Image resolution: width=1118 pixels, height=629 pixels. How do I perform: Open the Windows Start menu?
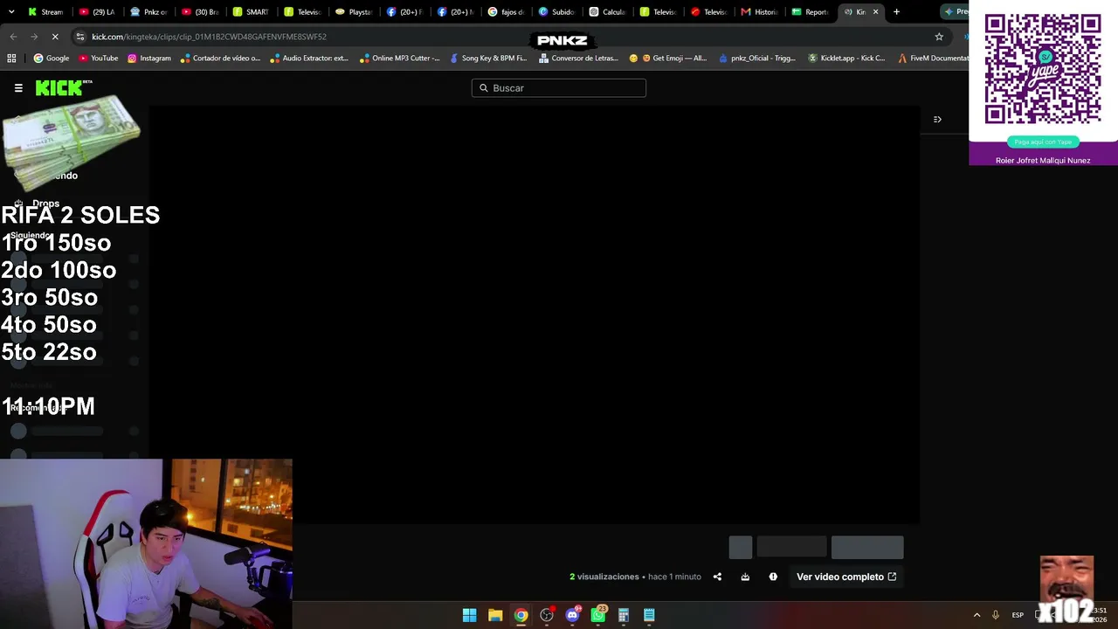pyautogui.click(x=469, y=615)
